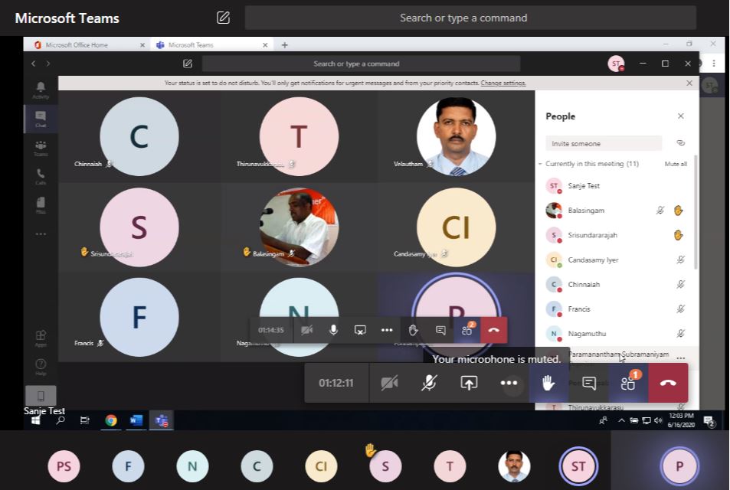Click the Teams icon on the Windows taskbar
Screen dimensions: 730x490
(162, 420)
